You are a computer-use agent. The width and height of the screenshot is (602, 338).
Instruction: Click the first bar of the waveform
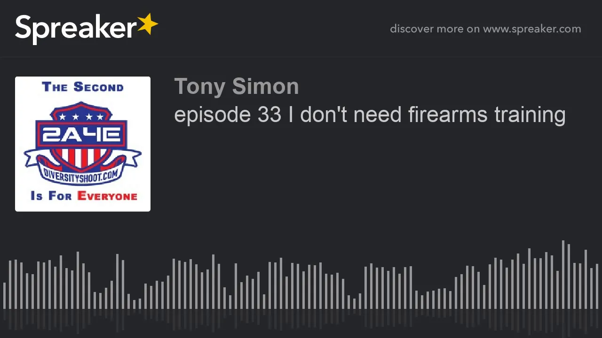point(4,296)
